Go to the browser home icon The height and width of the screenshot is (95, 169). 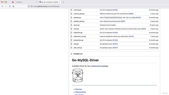pos(13,6)
